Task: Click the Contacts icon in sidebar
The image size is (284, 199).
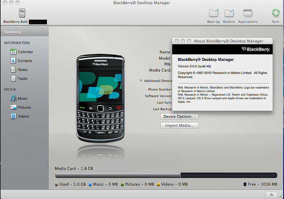Action: (13, 61)
